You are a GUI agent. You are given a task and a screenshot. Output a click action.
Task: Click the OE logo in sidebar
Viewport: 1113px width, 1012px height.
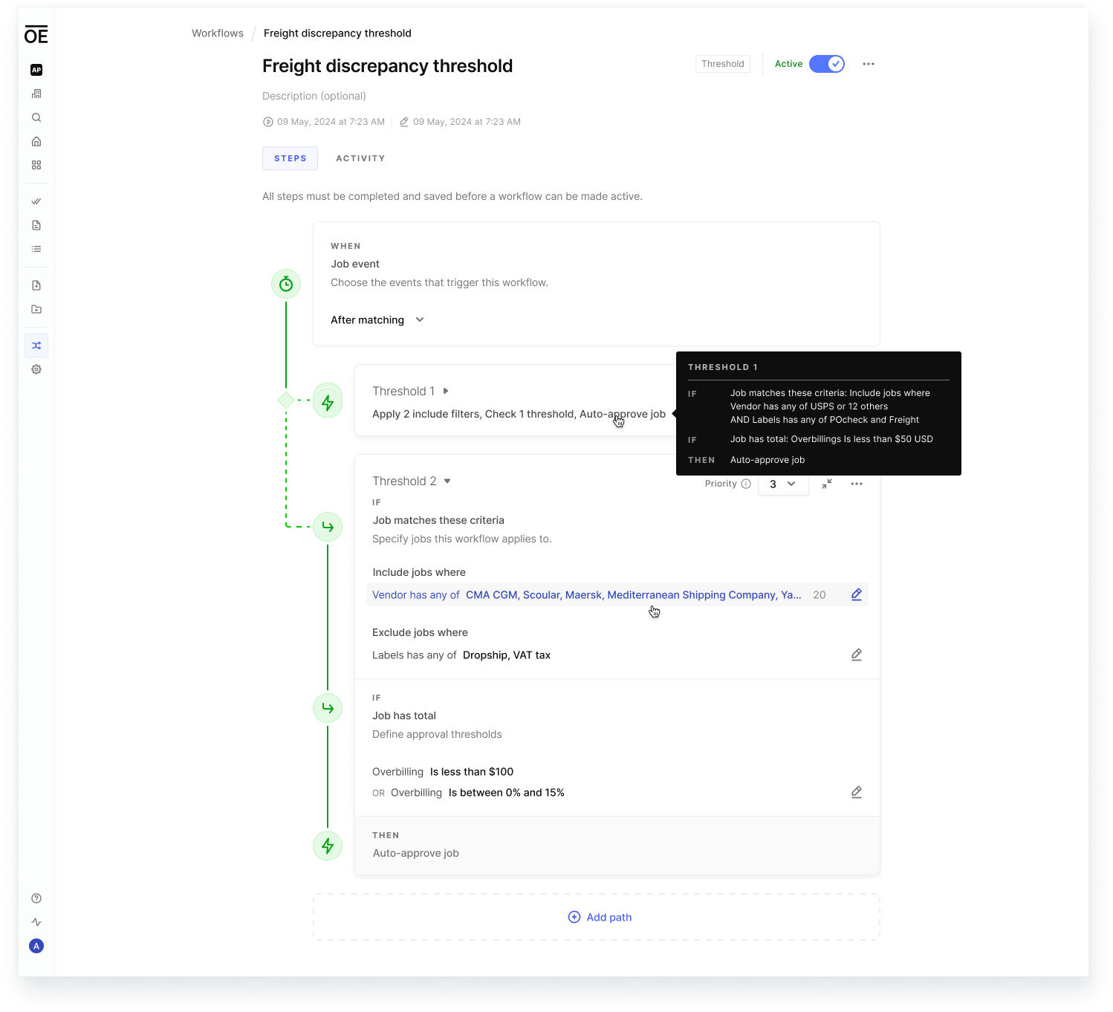tap(36, 35)
